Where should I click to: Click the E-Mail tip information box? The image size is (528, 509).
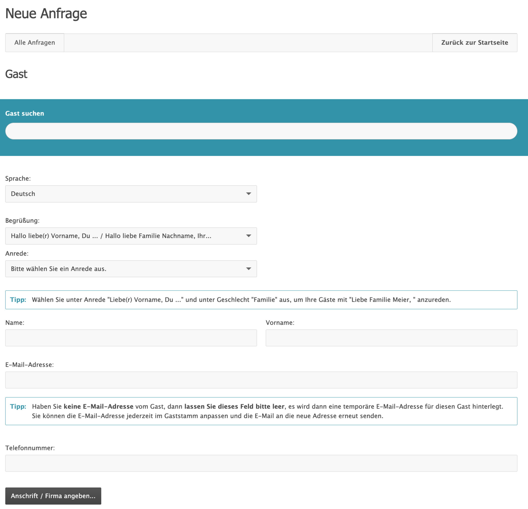[x=261, y=411]
